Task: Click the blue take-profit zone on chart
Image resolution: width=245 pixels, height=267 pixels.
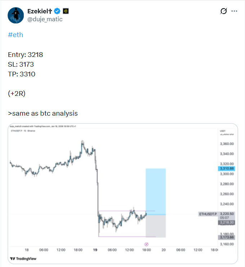Action: point(155,191)
